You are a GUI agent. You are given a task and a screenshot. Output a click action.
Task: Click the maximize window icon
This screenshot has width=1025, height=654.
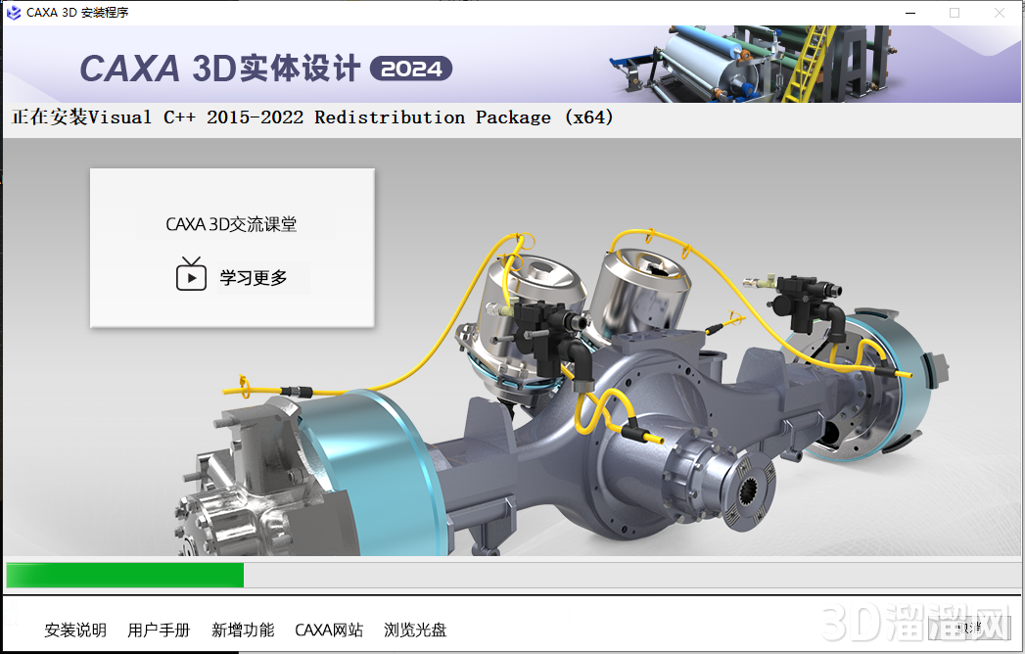955,13
